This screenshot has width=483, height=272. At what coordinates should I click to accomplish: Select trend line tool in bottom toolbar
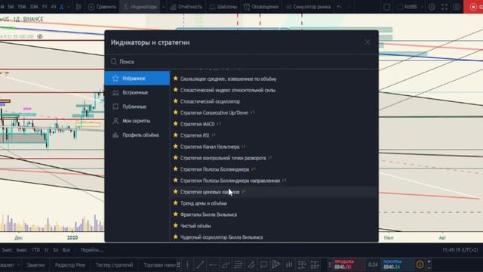pyautogui.click(x=200, y=264)
